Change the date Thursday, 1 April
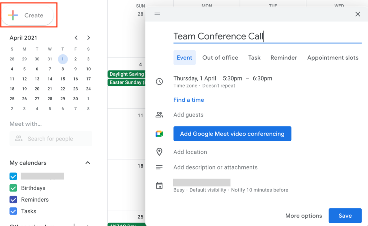The width and height of the screenshot is (368, 226). click(x=194, y=78)
